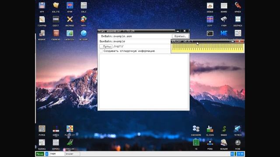Screen dimensions: 280x157
Task: Launch the MINE minesweeper icon
Action: (238, 143)
